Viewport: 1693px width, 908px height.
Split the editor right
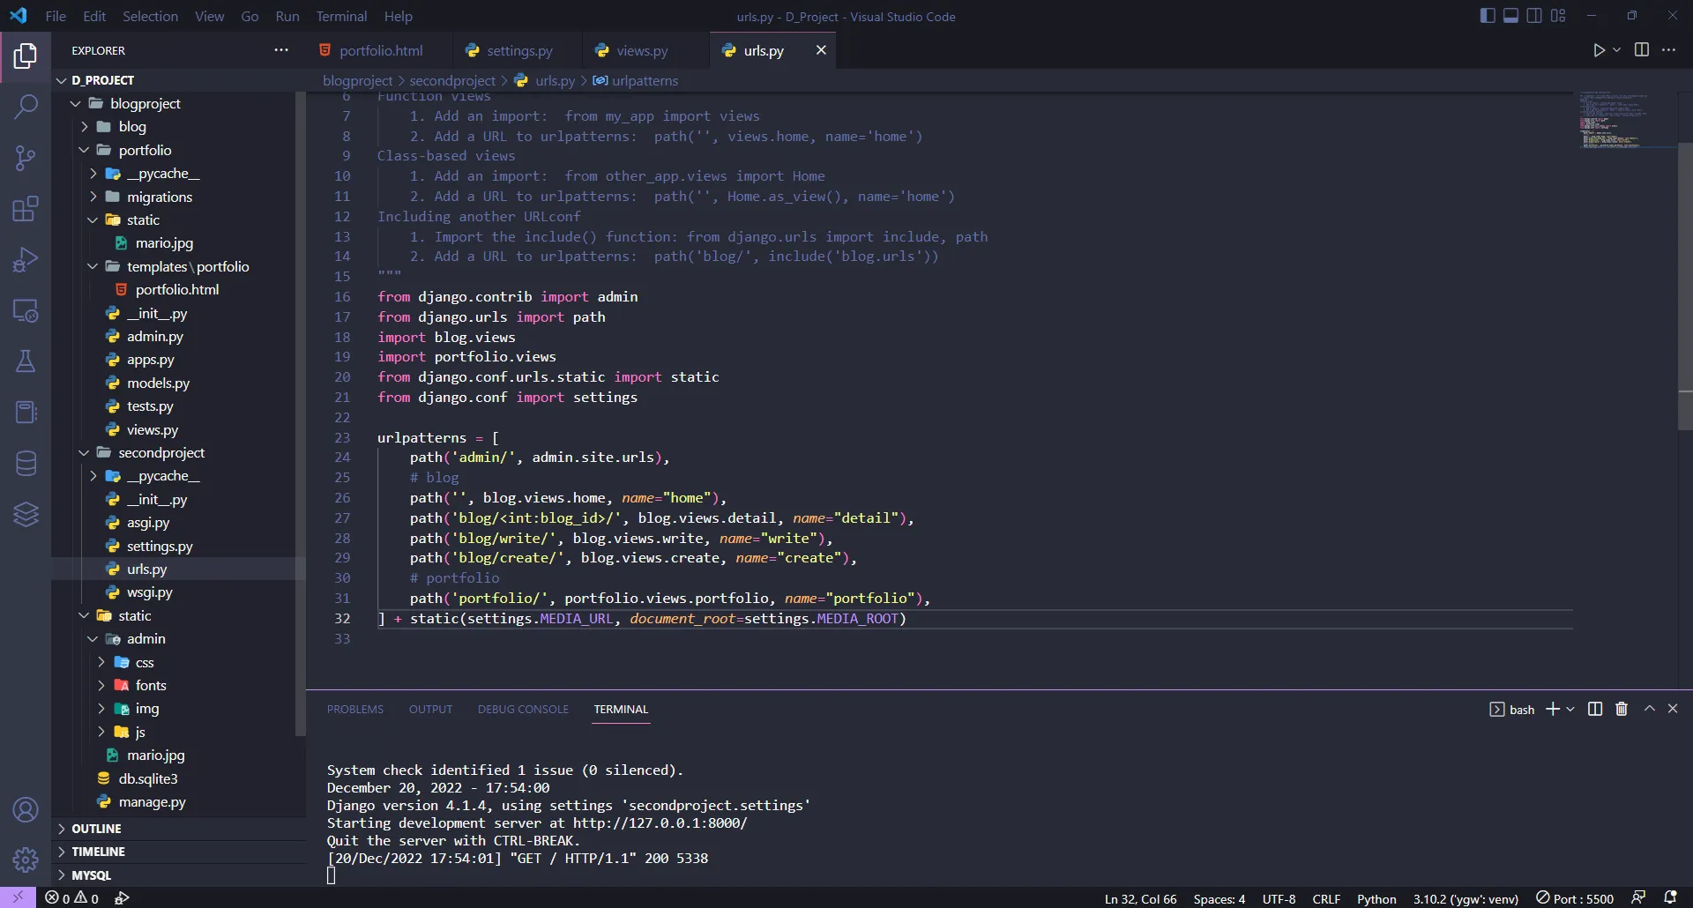1641,50
